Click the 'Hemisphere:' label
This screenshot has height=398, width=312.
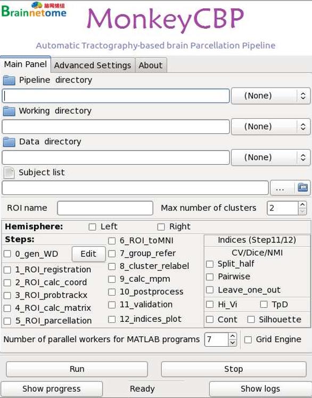pyautogui.click(x=34, y=226)
